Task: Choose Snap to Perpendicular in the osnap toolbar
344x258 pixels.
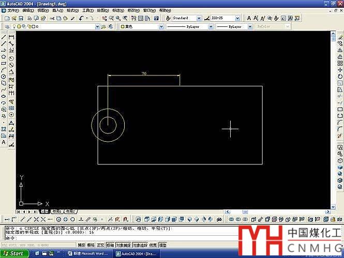Action: click(81, 219)
